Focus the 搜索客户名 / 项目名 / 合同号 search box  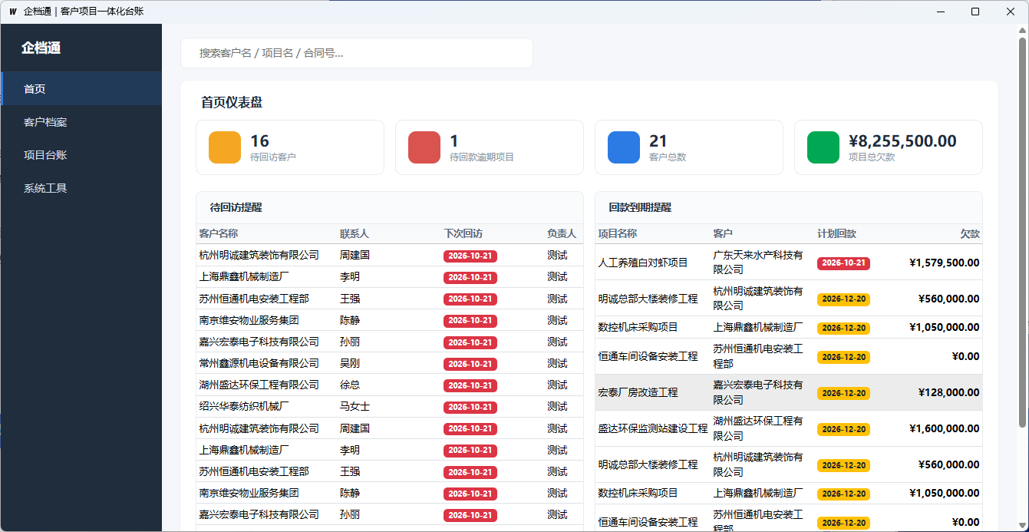(357, 53)
